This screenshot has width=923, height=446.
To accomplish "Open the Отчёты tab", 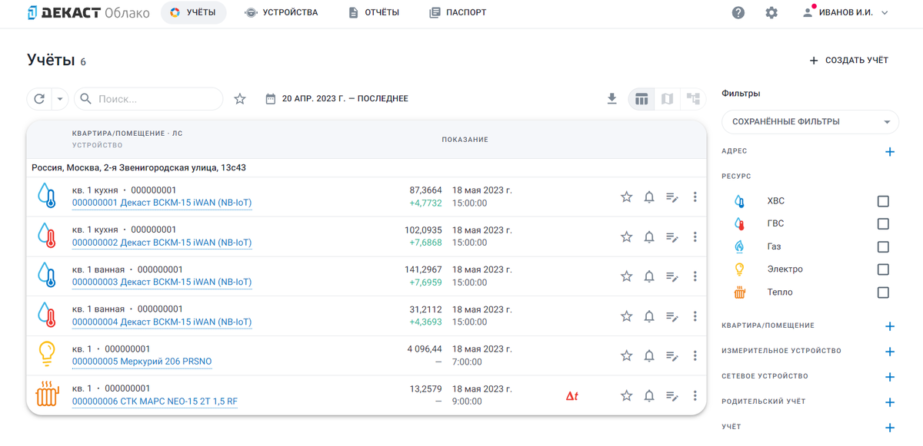I will 374,13.
